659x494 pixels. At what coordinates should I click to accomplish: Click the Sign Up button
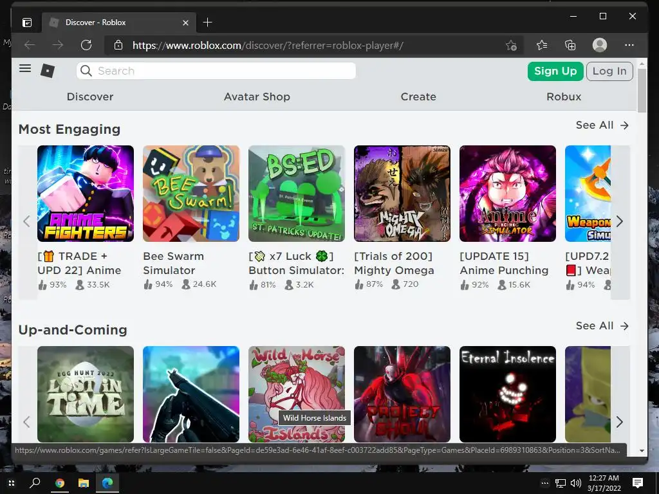(x=555, y=71)
